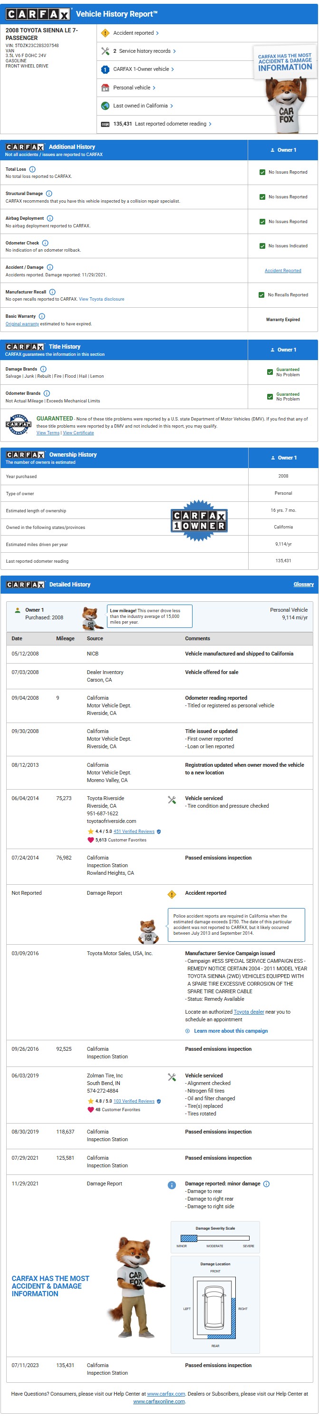Click the Odometer Check No Issues Indicated checkmark
Viewport: 319px width, 1418px height.
click(262, 246)
